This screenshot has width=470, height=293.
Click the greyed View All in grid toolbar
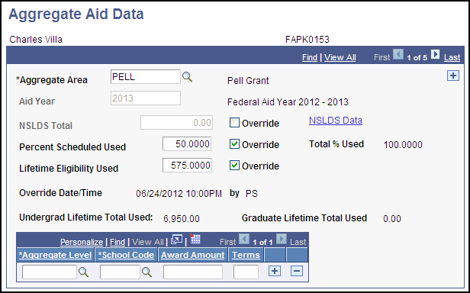(148, 242)
